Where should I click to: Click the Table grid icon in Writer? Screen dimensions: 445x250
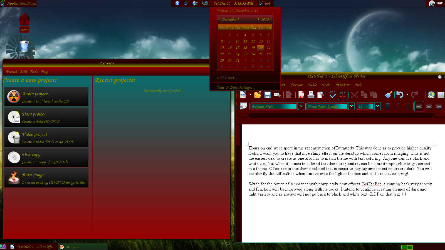(x=441, y=95)
